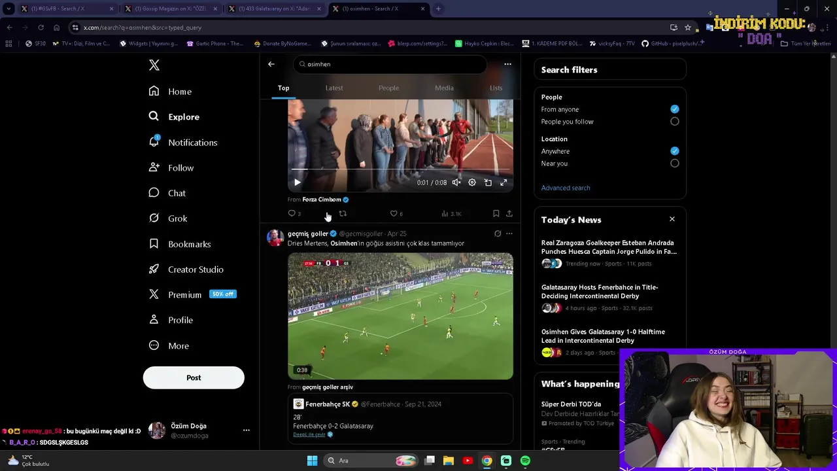Switch to People search tab
Image resolution: width=837 pixels, height=471 pixels.
point(388,88)
